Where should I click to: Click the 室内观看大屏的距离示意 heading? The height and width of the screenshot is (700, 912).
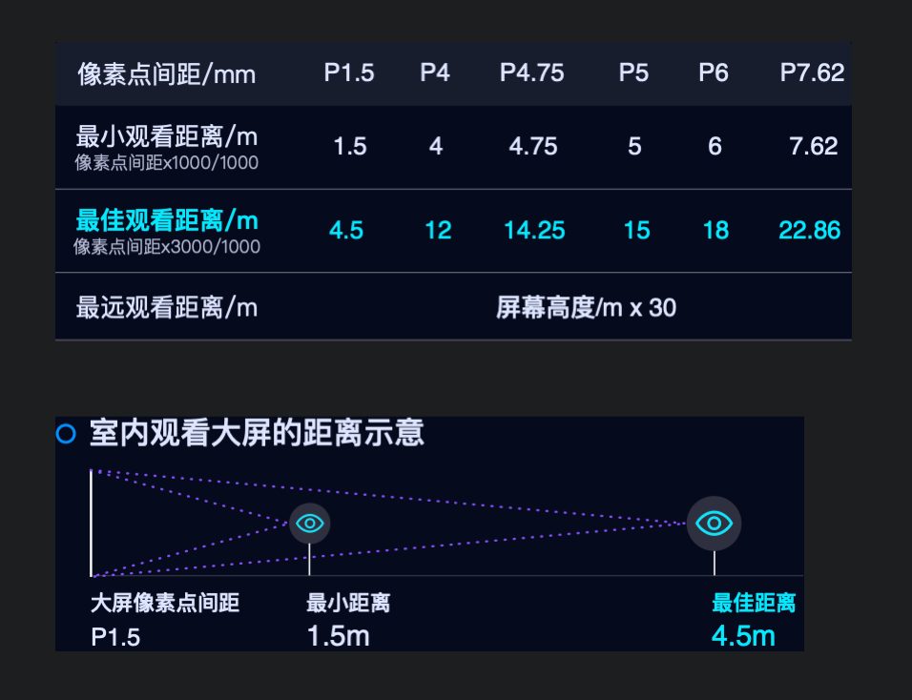click(257, 433)
